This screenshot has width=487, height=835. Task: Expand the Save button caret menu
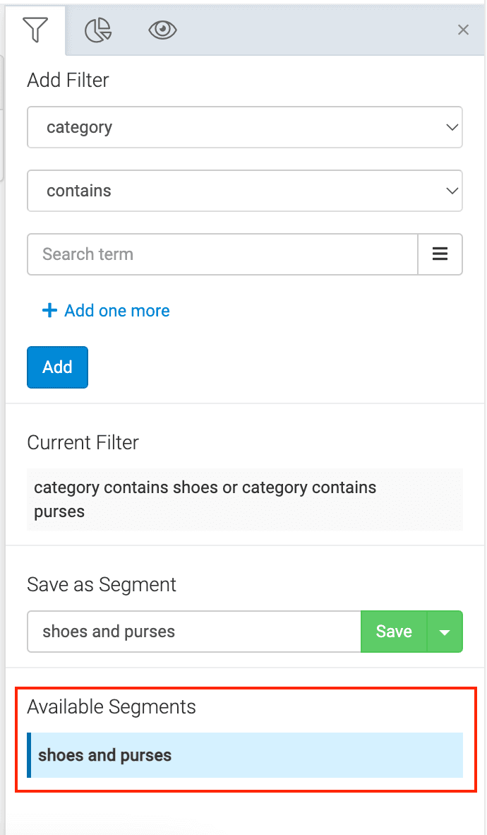[445, 632]
